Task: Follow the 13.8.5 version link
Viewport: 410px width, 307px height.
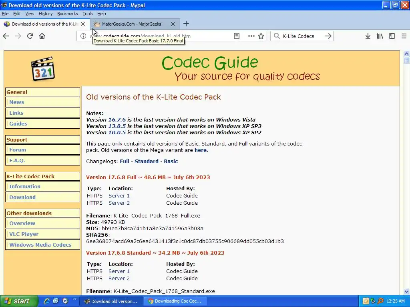Action: tap(117, 126)
